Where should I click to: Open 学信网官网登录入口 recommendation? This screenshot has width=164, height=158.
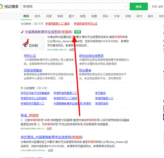click(x=65, y=93)
